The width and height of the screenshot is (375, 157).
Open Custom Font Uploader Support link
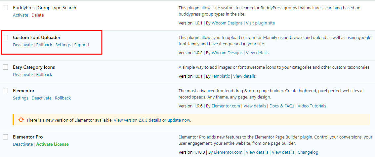pyautogui.click(x=82, y=45)
